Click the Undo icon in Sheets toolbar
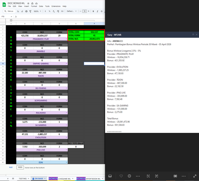This screenshot has height=181, width=199. coord(18,11)
